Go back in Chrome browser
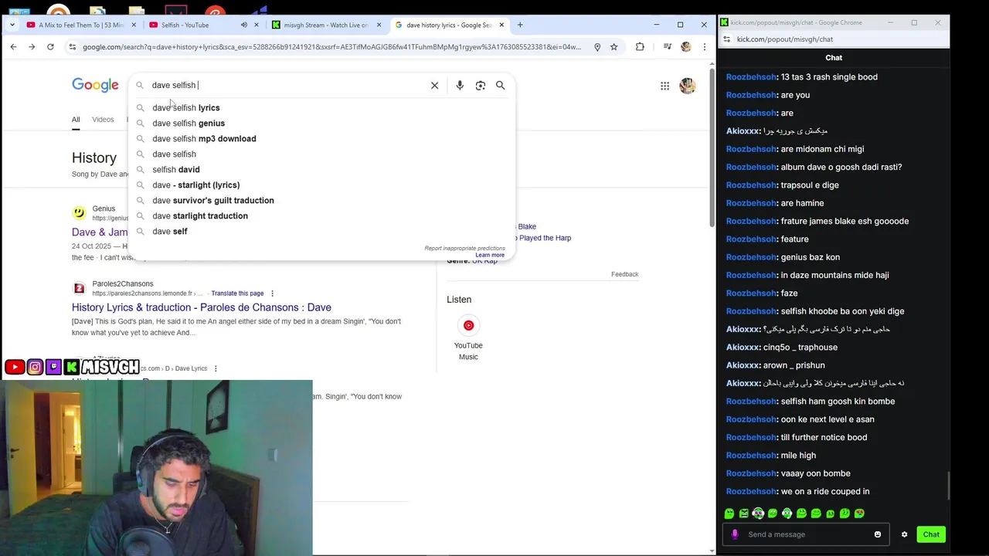This screenshot has height=556, width=989. click(x=13, y=47)
